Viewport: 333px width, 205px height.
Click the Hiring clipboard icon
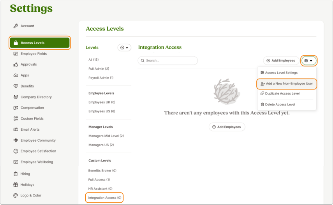16,174
